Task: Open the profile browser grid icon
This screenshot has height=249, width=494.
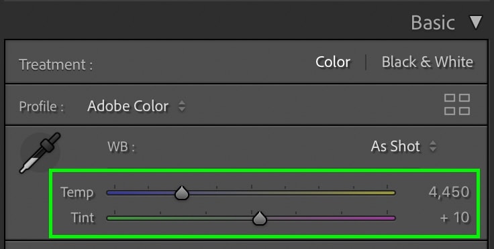Action: 457,104
